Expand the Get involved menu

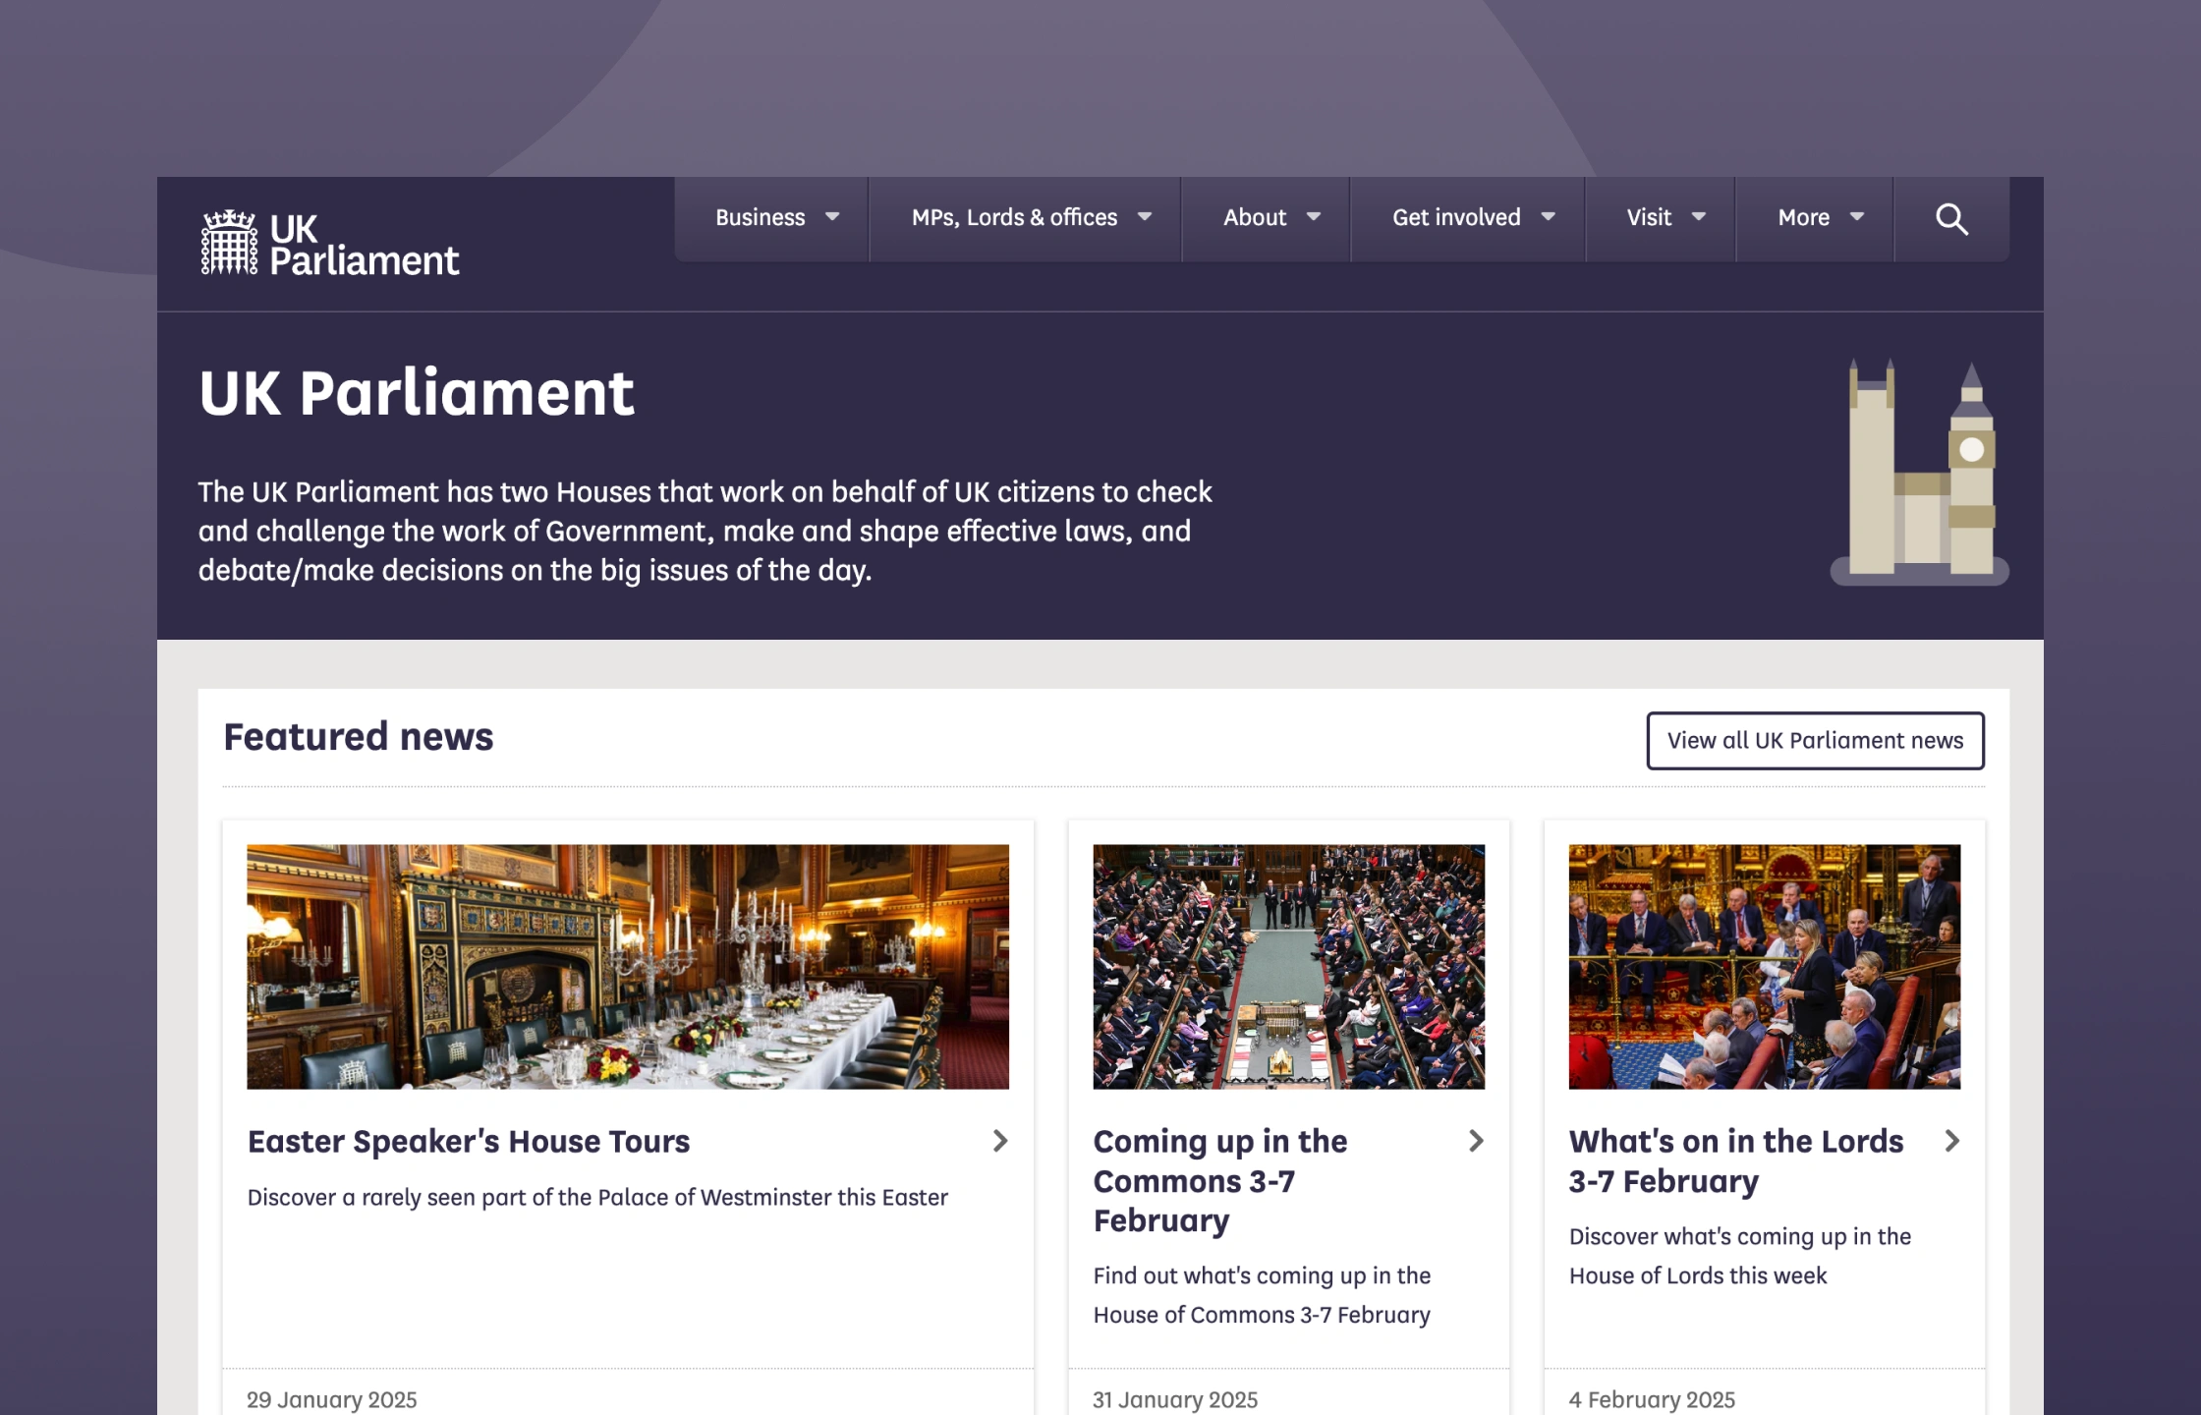coord(1468,218)
